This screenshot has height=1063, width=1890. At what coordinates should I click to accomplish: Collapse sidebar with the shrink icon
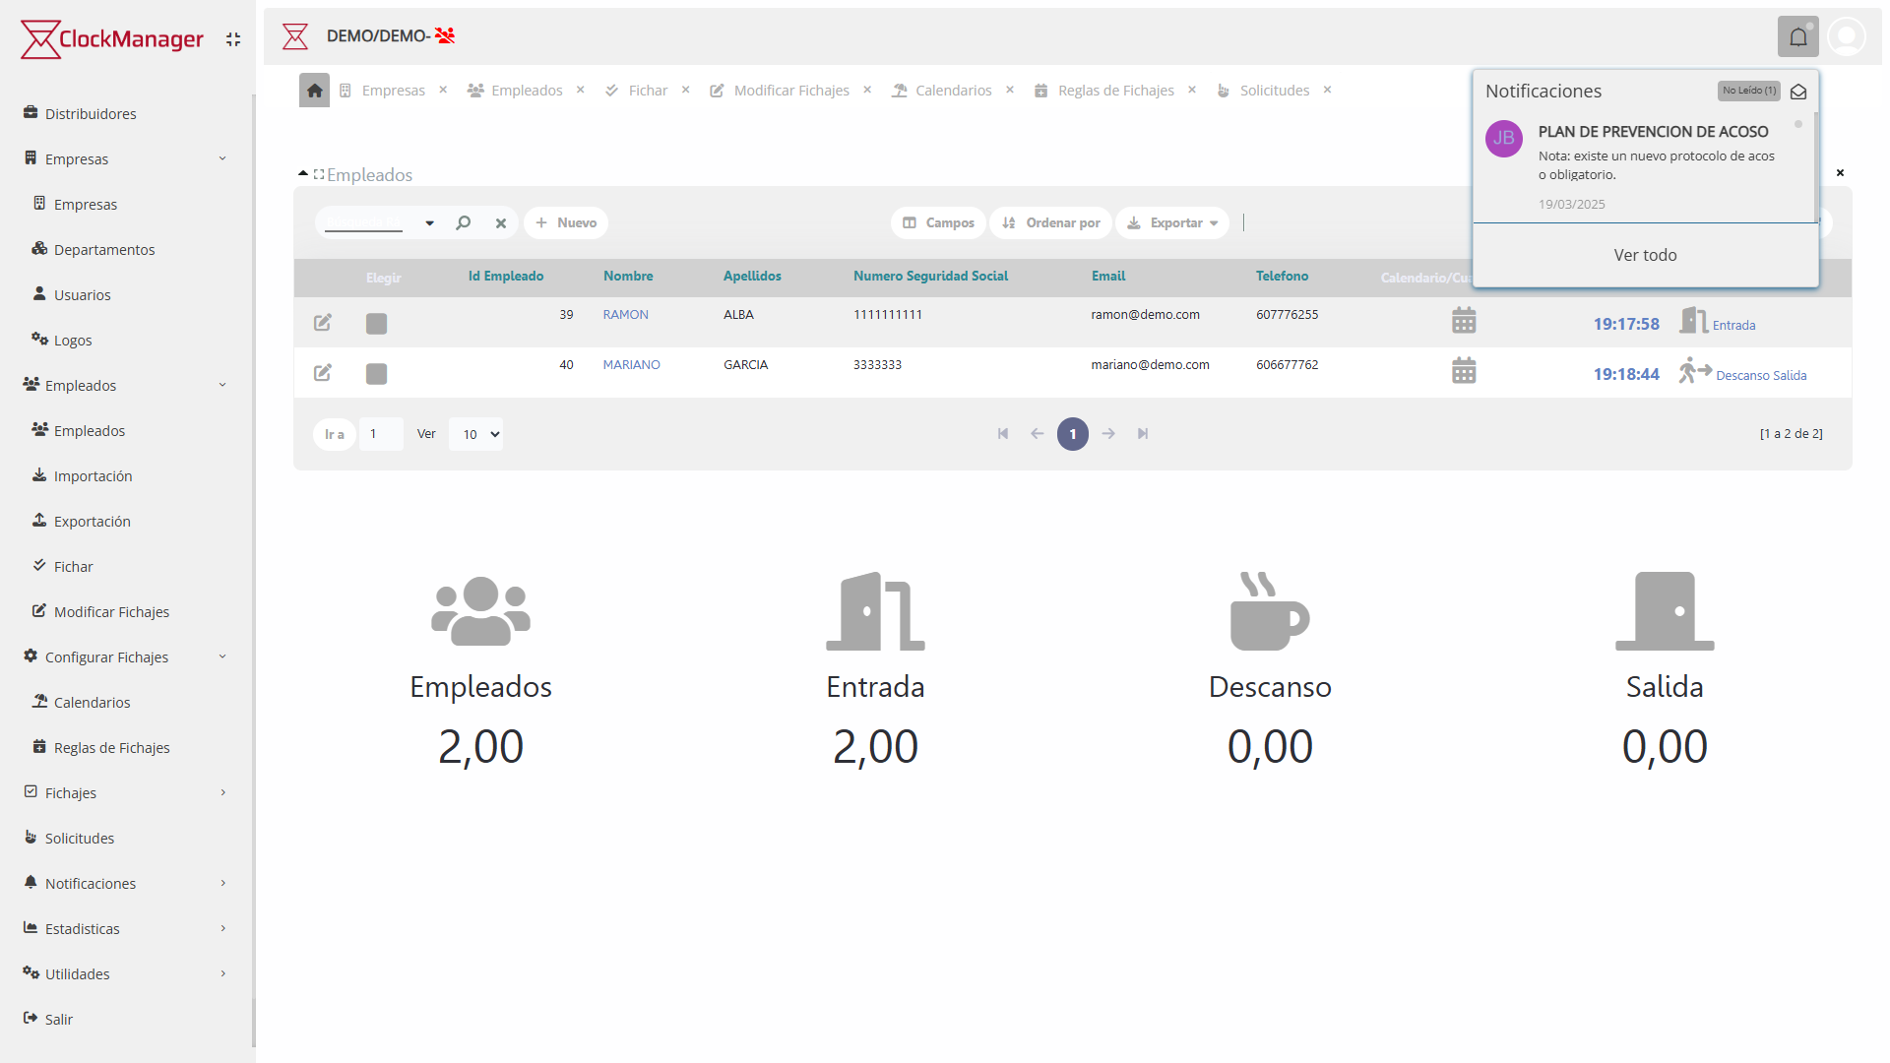(x=233, y=39)
